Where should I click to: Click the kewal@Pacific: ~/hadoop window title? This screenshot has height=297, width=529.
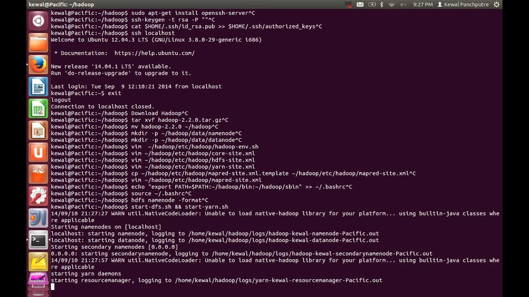coord(61,5)
